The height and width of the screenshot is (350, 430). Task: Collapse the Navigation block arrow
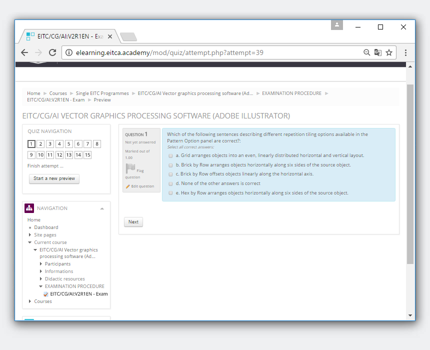(102, 208)
